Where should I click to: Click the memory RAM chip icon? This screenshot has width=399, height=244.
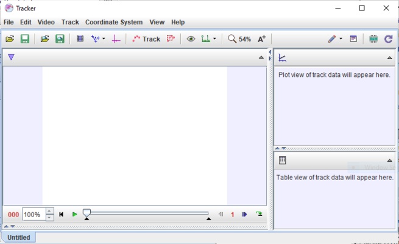(x=373, y=38)
